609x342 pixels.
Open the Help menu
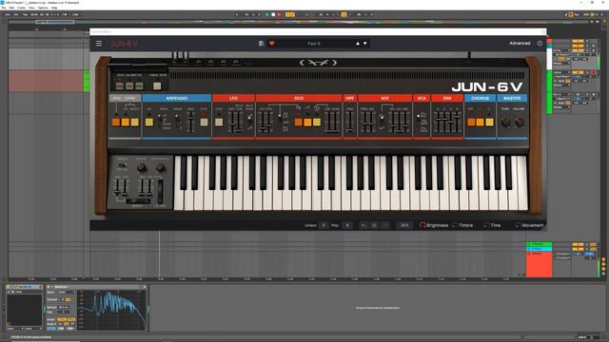[x=54, y=8]
